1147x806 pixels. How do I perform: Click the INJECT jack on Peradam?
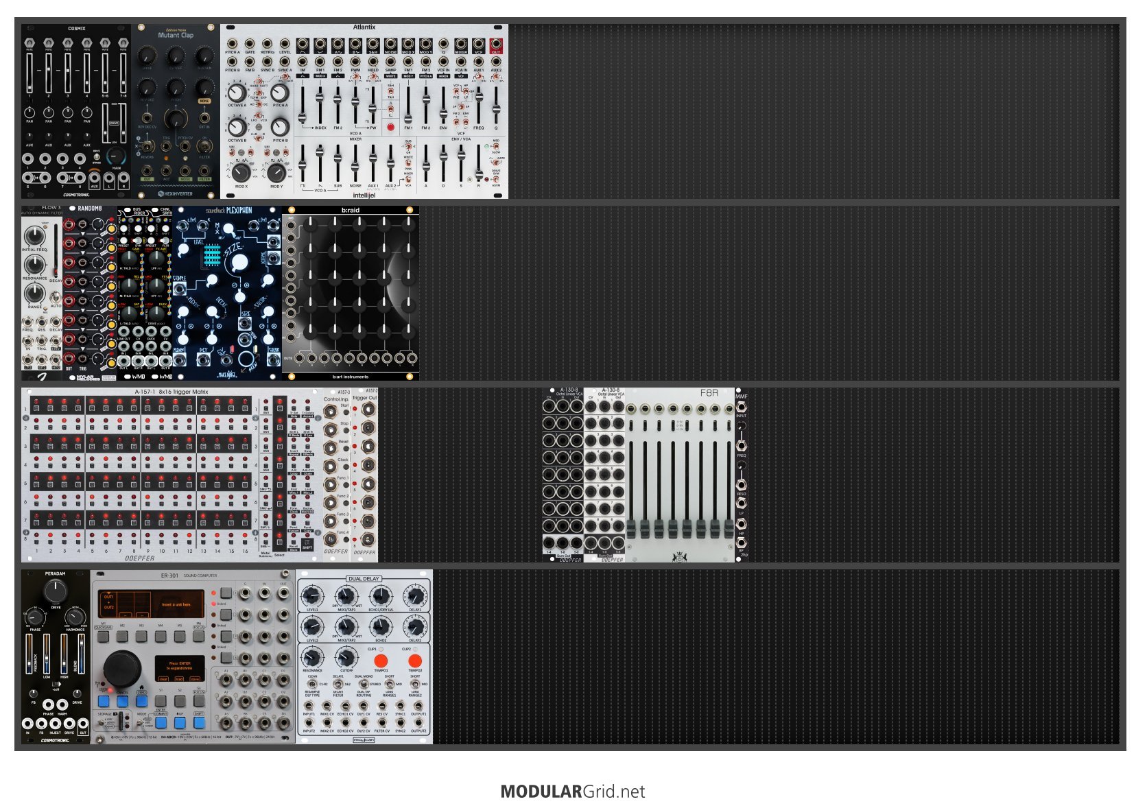coord(55,723)
